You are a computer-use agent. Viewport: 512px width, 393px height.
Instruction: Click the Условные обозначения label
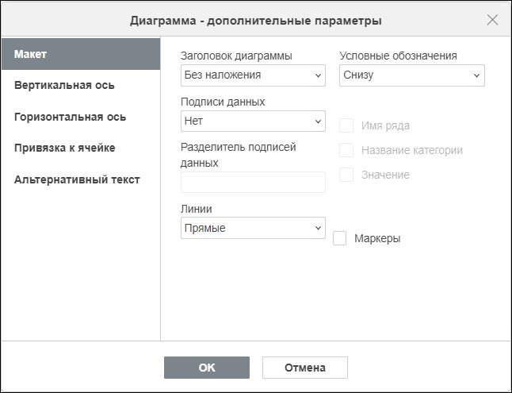398,56
